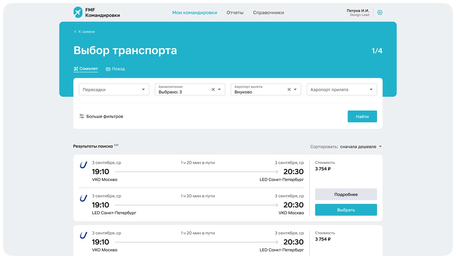
Task: Click the train icon next to Поезд
Action: click(108, 69)
